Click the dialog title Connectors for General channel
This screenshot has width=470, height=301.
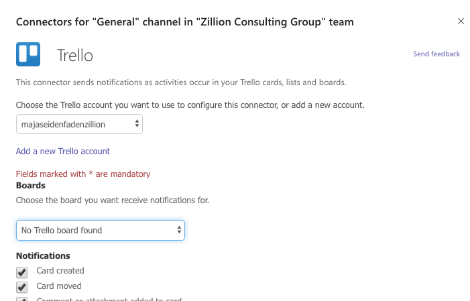[184, 22]
